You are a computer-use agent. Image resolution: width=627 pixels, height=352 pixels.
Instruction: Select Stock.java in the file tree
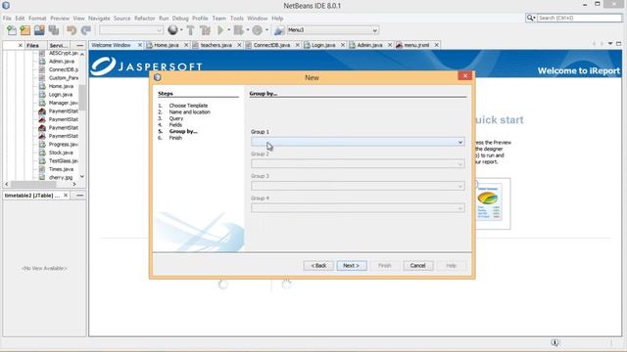click(61, 153)
